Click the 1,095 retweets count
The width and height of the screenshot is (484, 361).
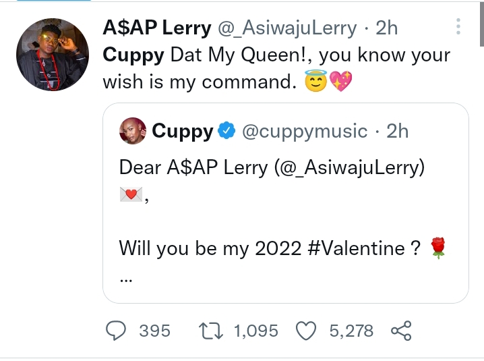click(x=256, y=331)
